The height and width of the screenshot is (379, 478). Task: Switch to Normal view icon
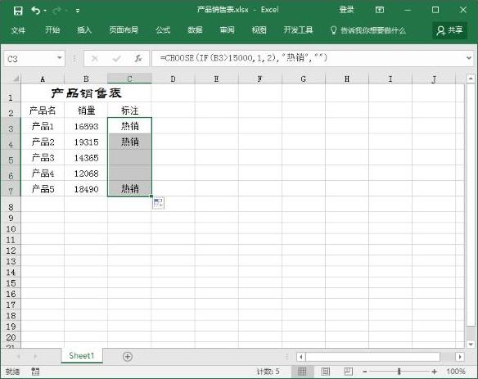coord(302,372)
